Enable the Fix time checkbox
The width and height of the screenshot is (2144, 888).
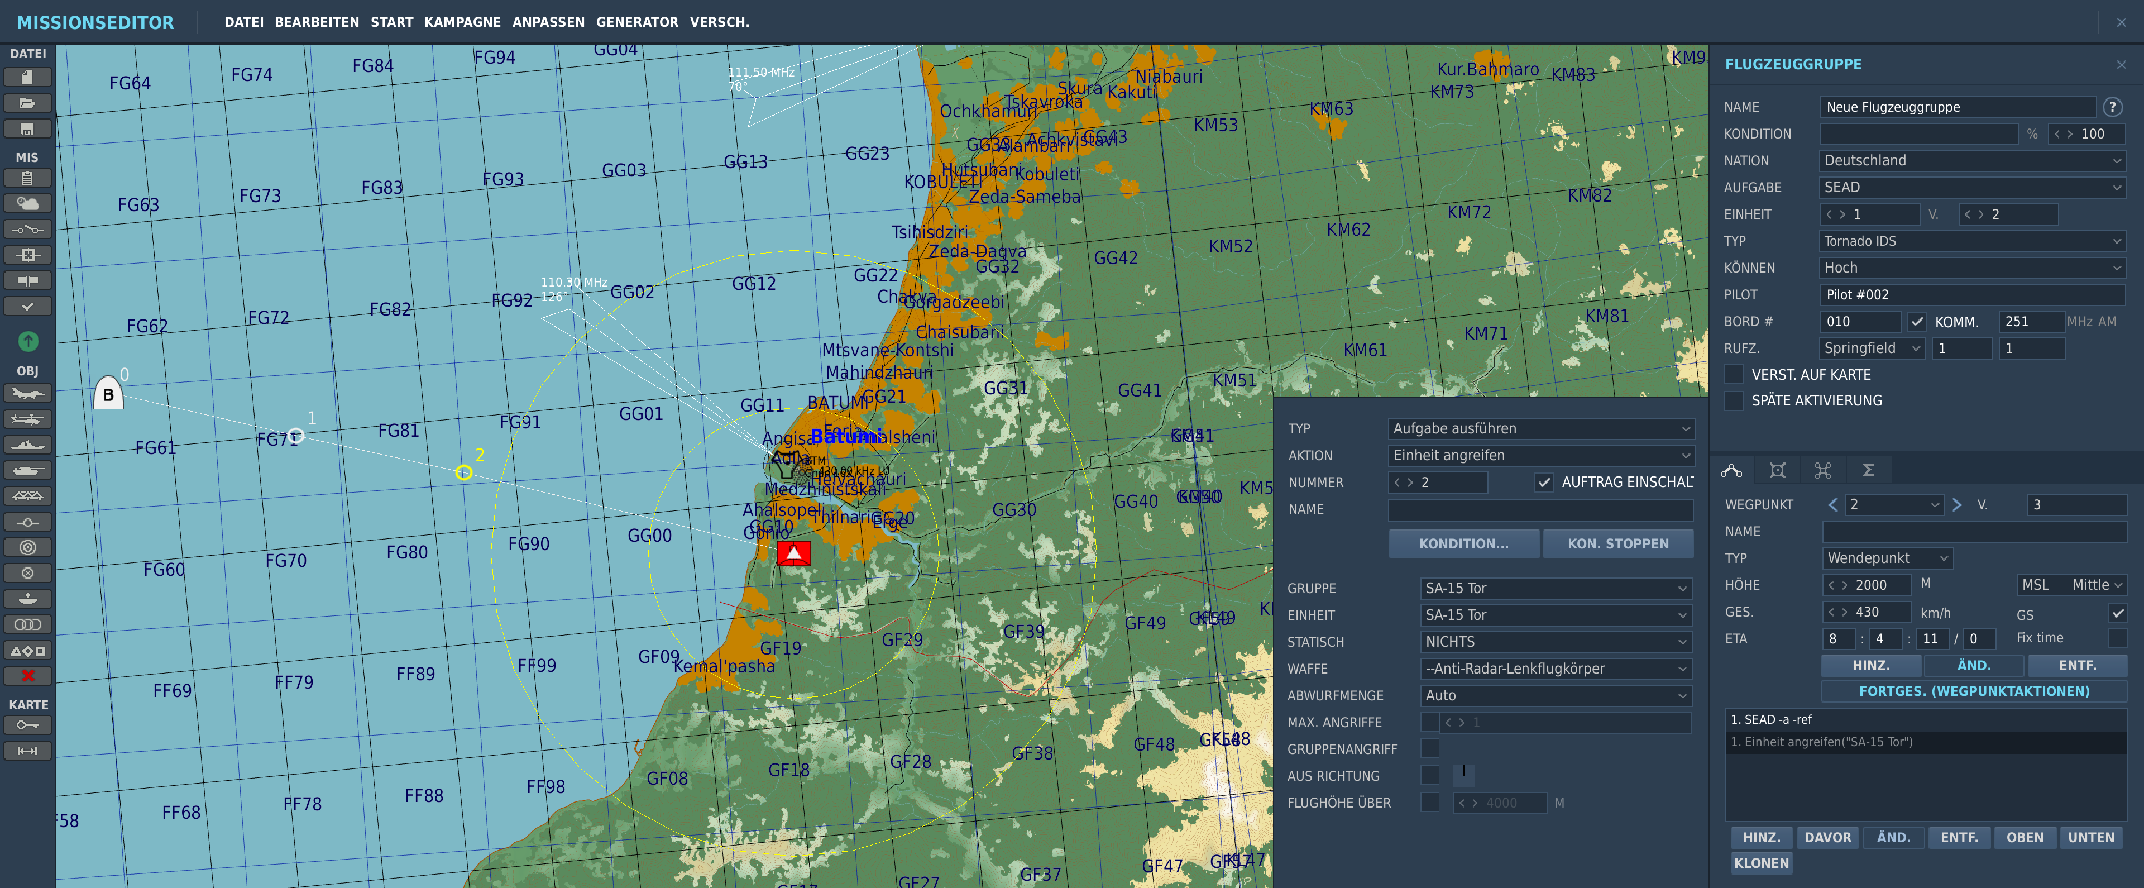tap(2117, 638)
